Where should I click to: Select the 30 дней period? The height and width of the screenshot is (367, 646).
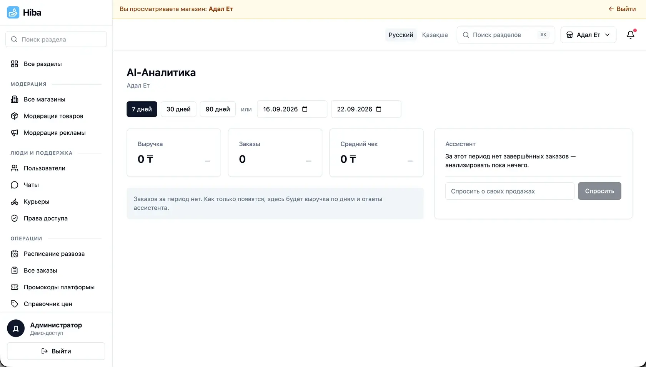pos(178,109)
